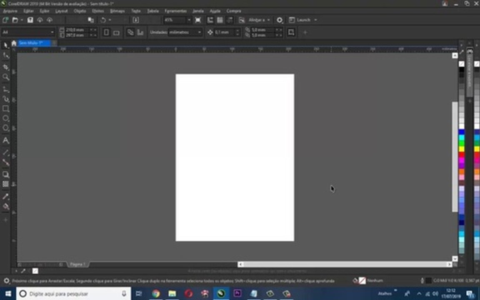
Task: Select the Página 1 page tab
Action: [x=77, y=264]
